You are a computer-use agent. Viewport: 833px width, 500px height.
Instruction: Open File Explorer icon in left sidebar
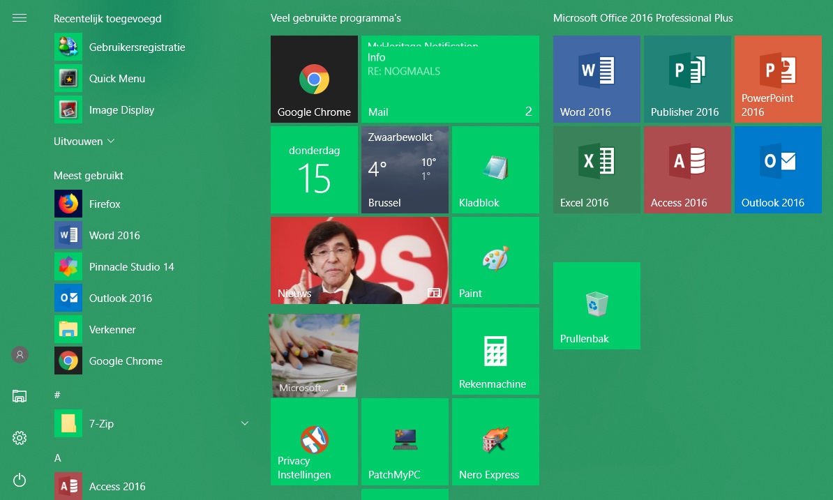click(20, 396)
